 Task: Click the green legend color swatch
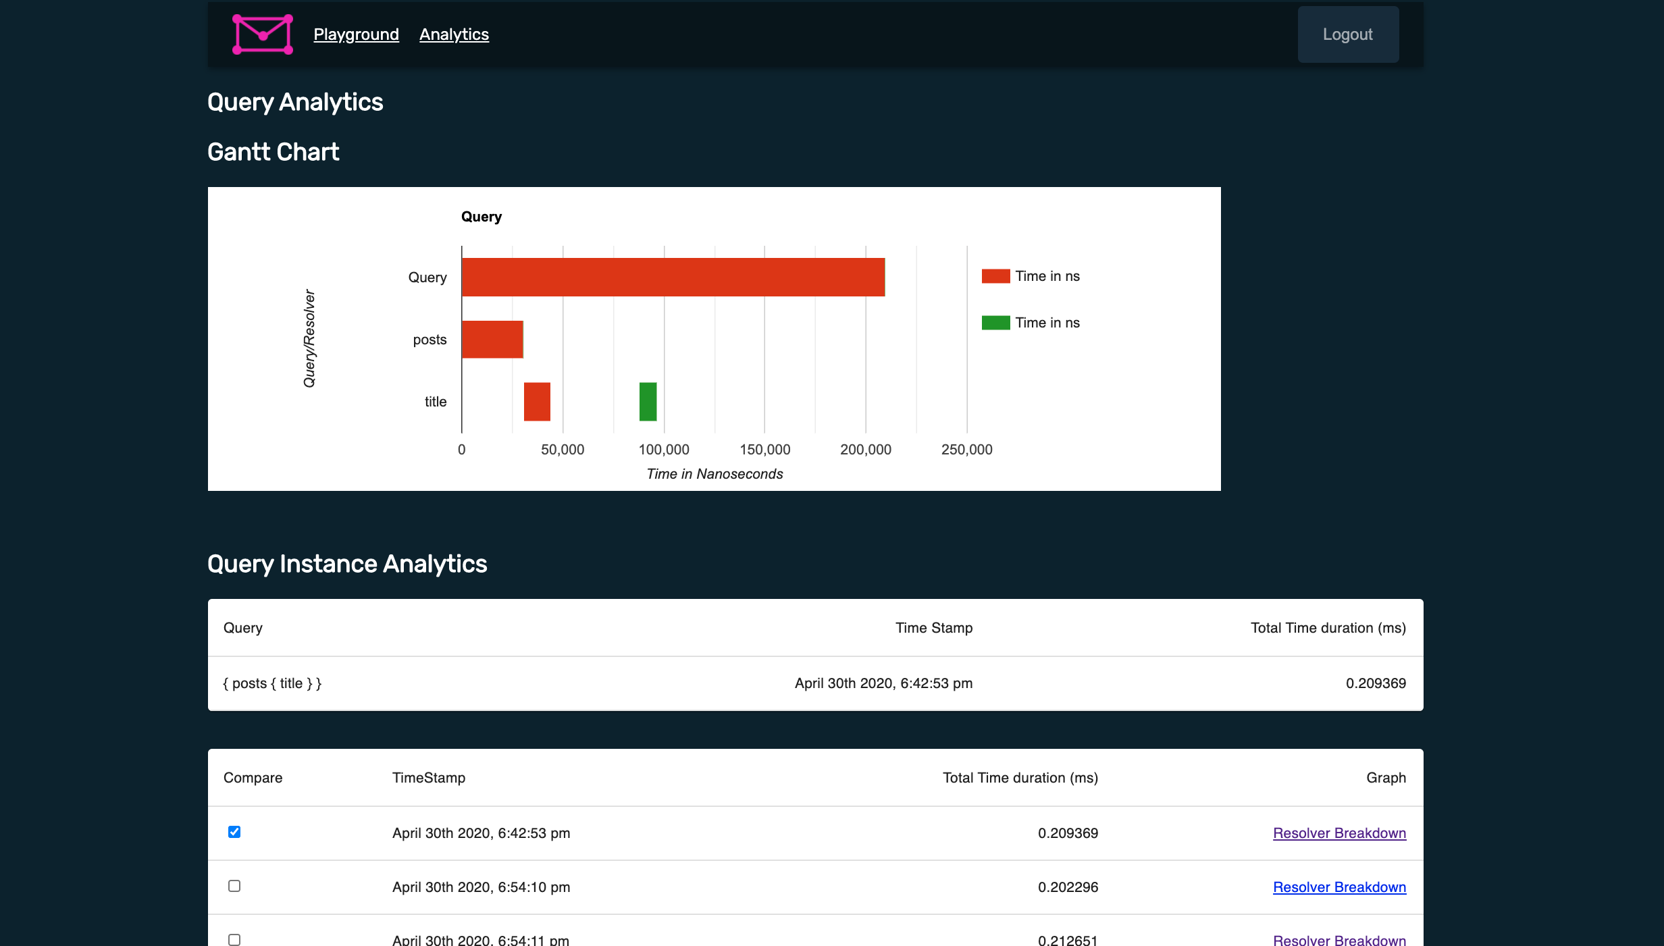tap(995, 323)
